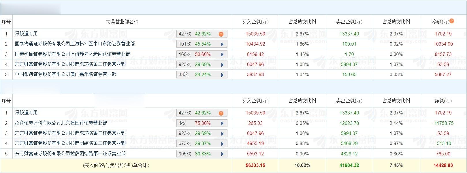Click arrow in bottom table 923次 29.69% box
This screenshot has height=173, width=467.
coord(222,133)
